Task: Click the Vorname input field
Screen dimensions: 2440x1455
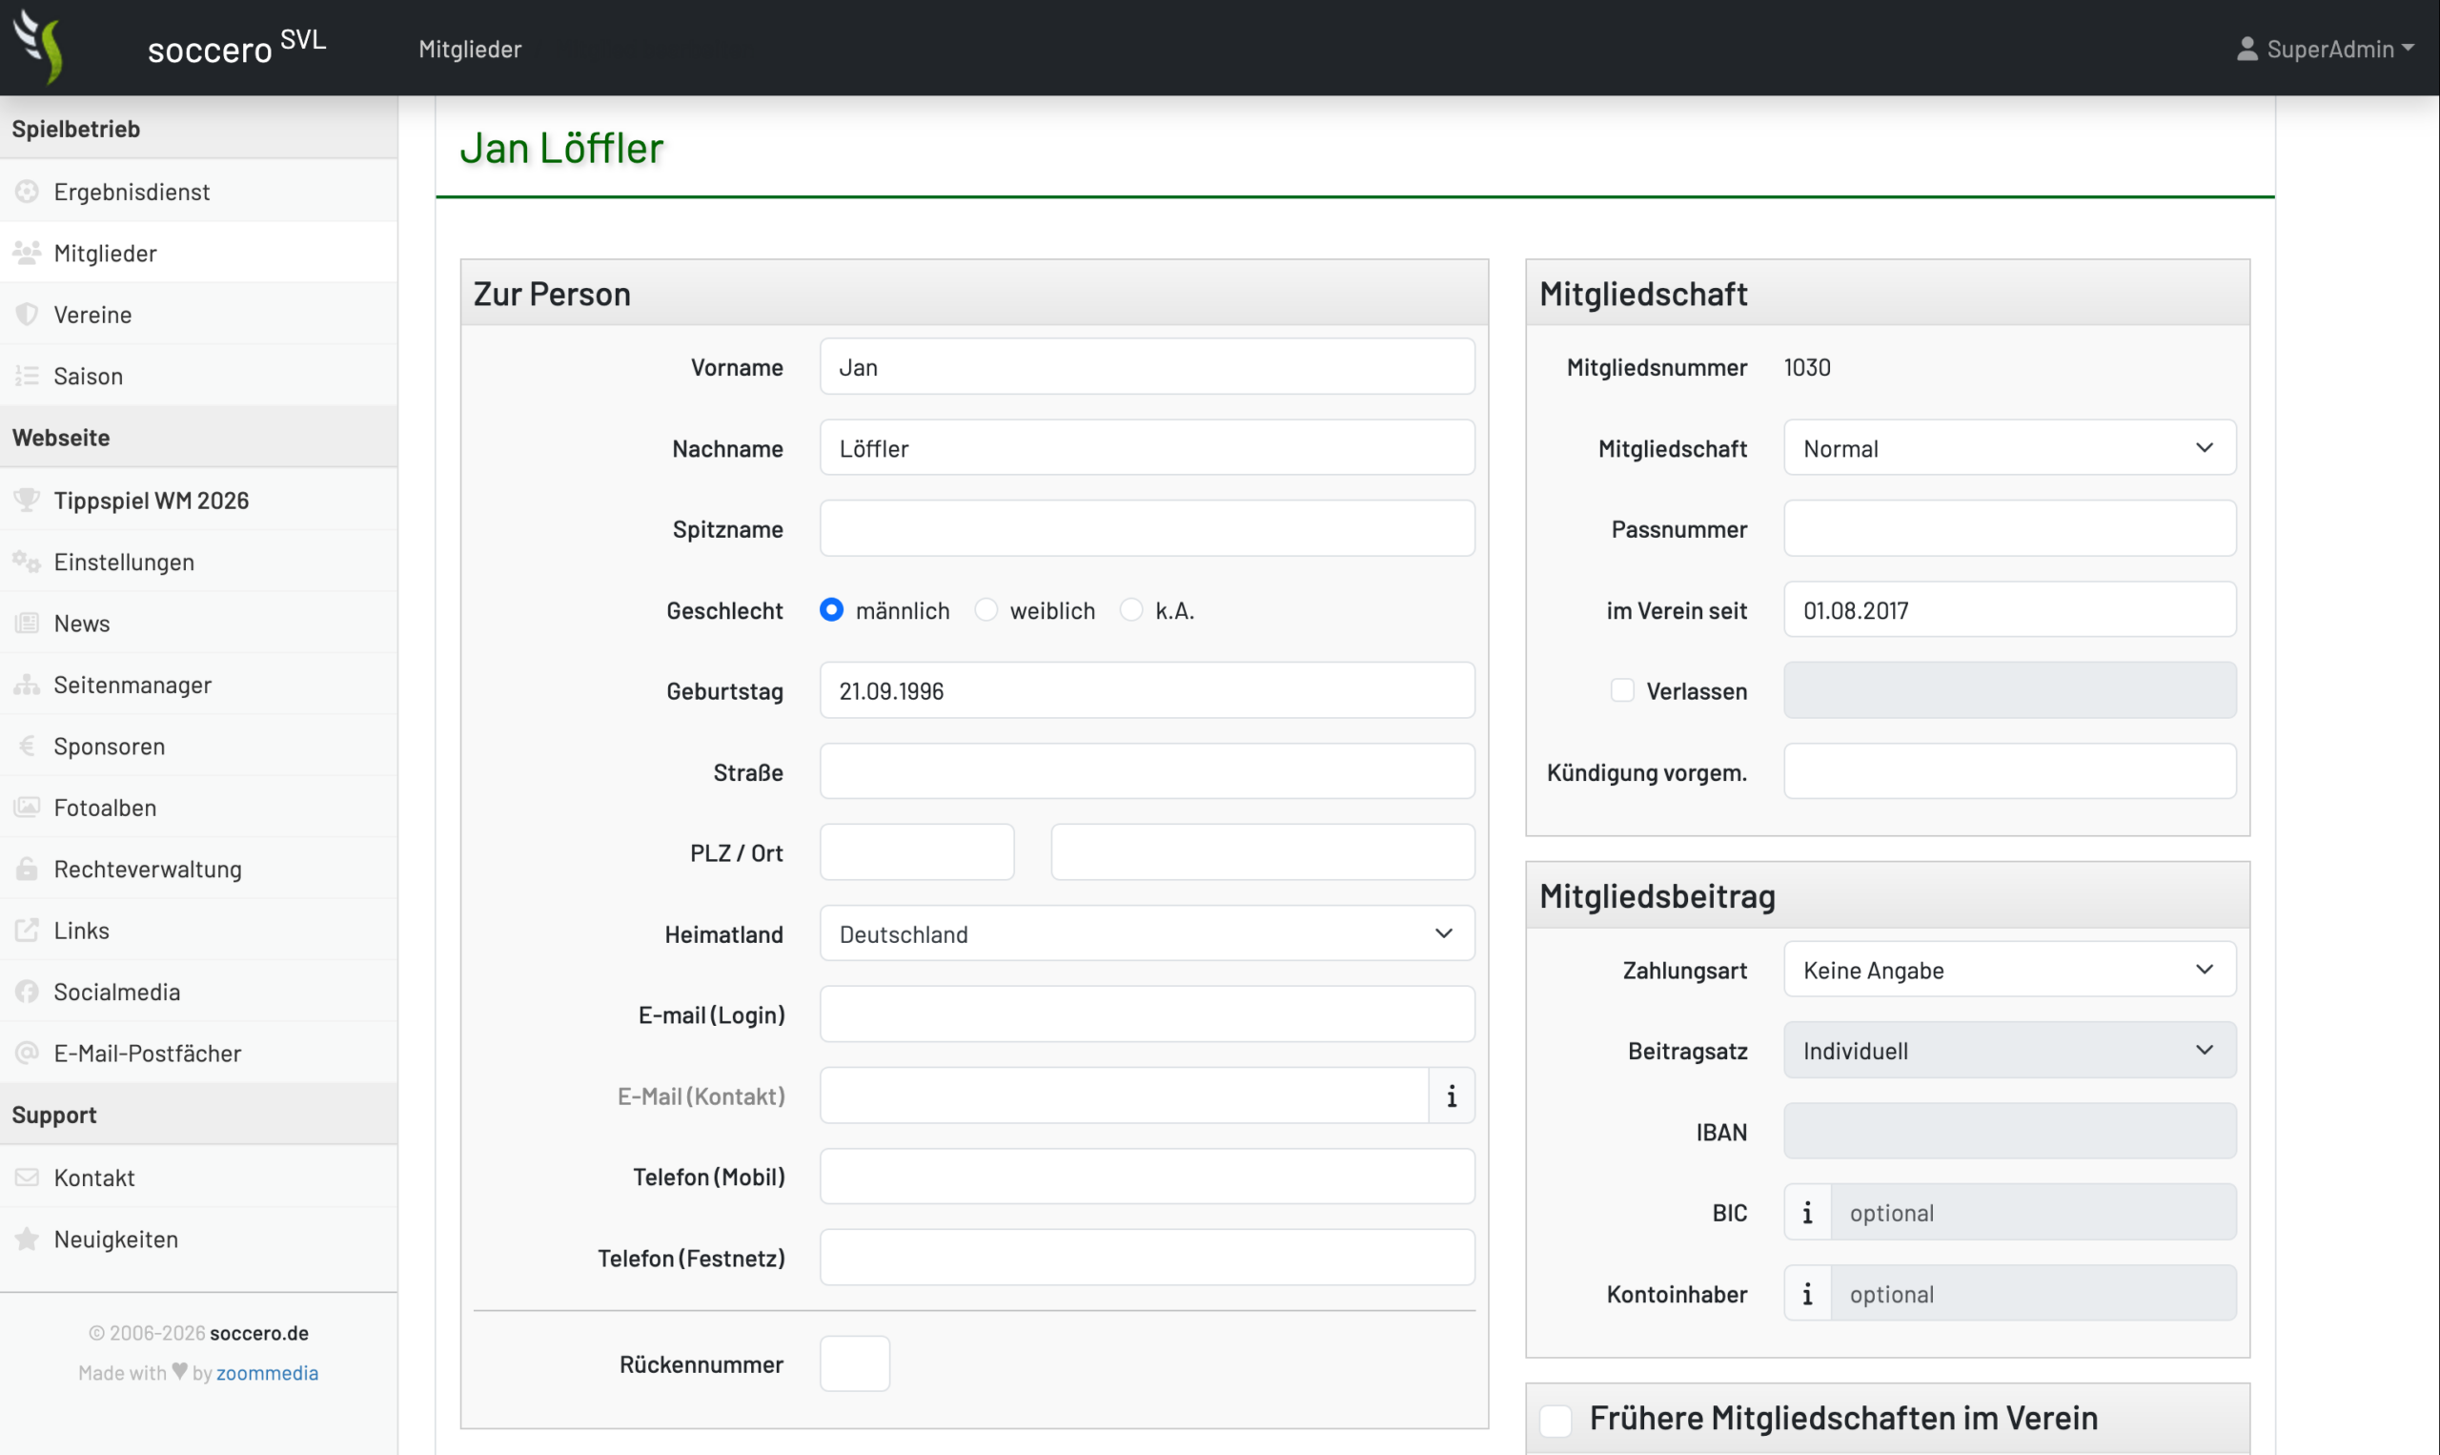Action: click(1147, 367)
